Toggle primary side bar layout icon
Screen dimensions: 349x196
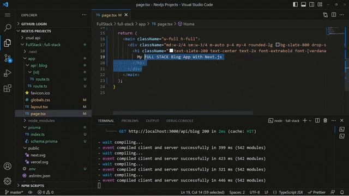[295, 4]
